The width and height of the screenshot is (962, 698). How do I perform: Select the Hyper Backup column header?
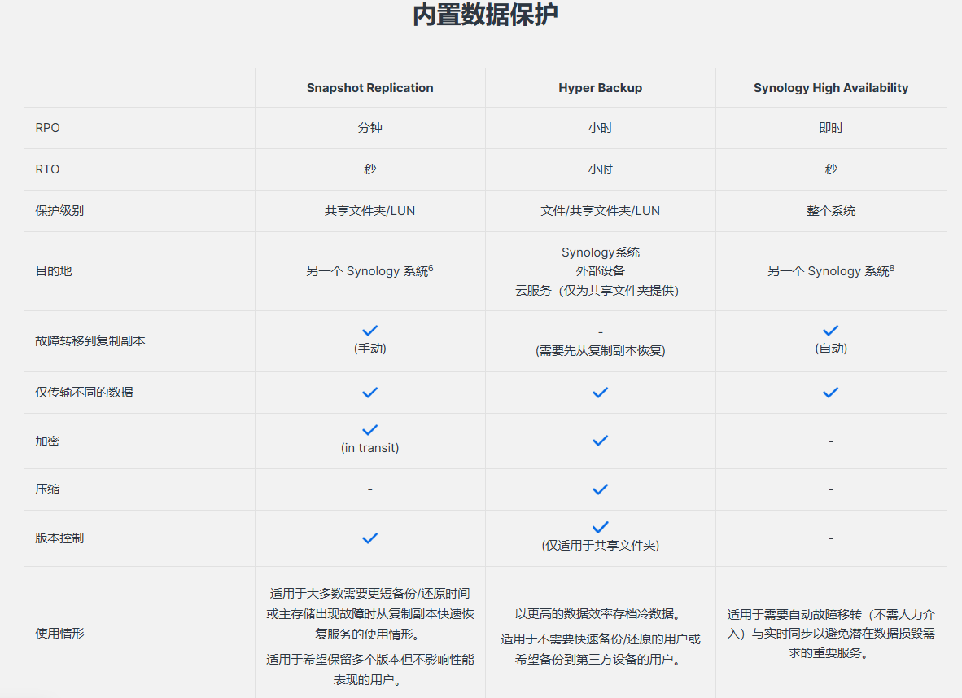click(x=600, y=88)
